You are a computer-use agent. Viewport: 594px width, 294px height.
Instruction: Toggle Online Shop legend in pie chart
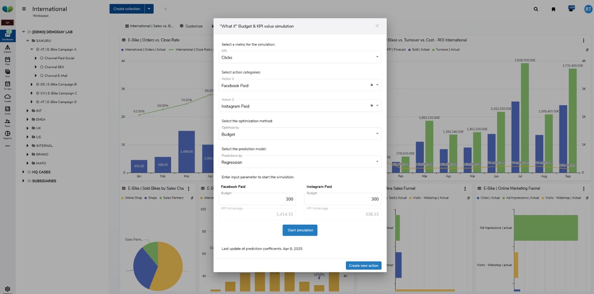click(x=133, y=198)
